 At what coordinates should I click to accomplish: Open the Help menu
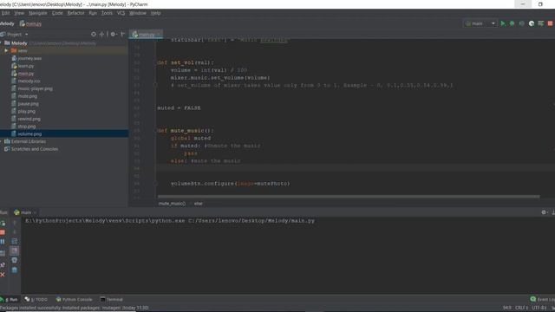tap(156, 13)
